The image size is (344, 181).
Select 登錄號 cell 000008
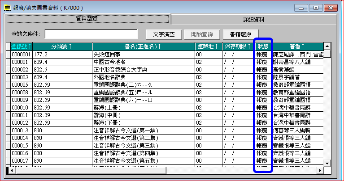22,93
